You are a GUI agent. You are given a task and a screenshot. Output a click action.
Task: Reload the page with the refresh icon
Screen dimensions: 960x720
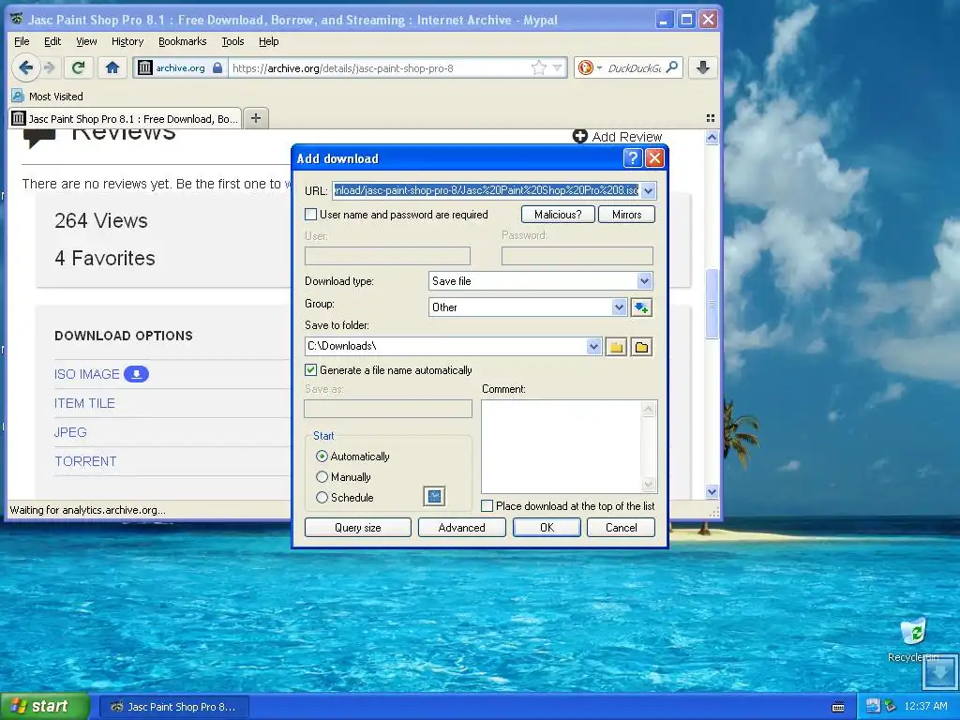click(x=78, y=67)
